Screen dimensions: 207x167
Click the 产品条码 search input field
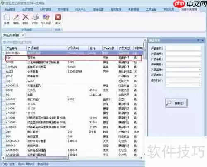pyautogui.click(x=183, y=48)
